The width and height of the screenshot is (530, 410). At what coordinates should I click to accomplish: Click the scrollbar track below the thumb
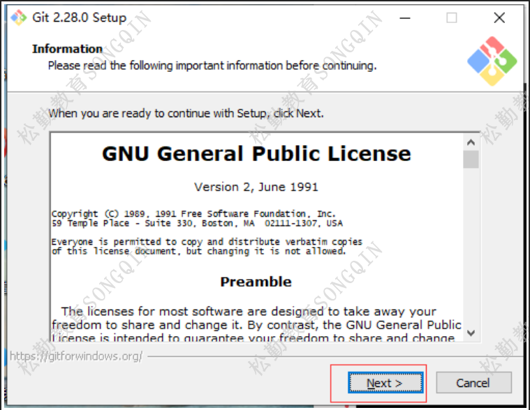(x=471, y=246)
